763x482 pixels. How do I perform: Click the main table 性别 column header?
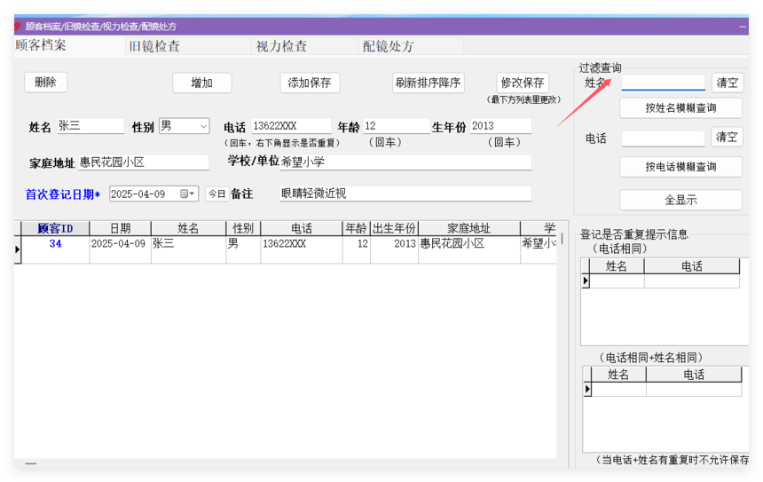tap(243, 228)
